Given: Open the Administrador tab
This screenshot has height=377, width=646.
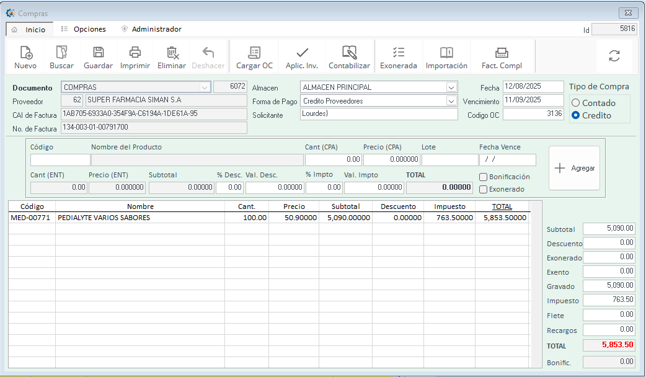Looking at the screenshot, I should (156, 29).
